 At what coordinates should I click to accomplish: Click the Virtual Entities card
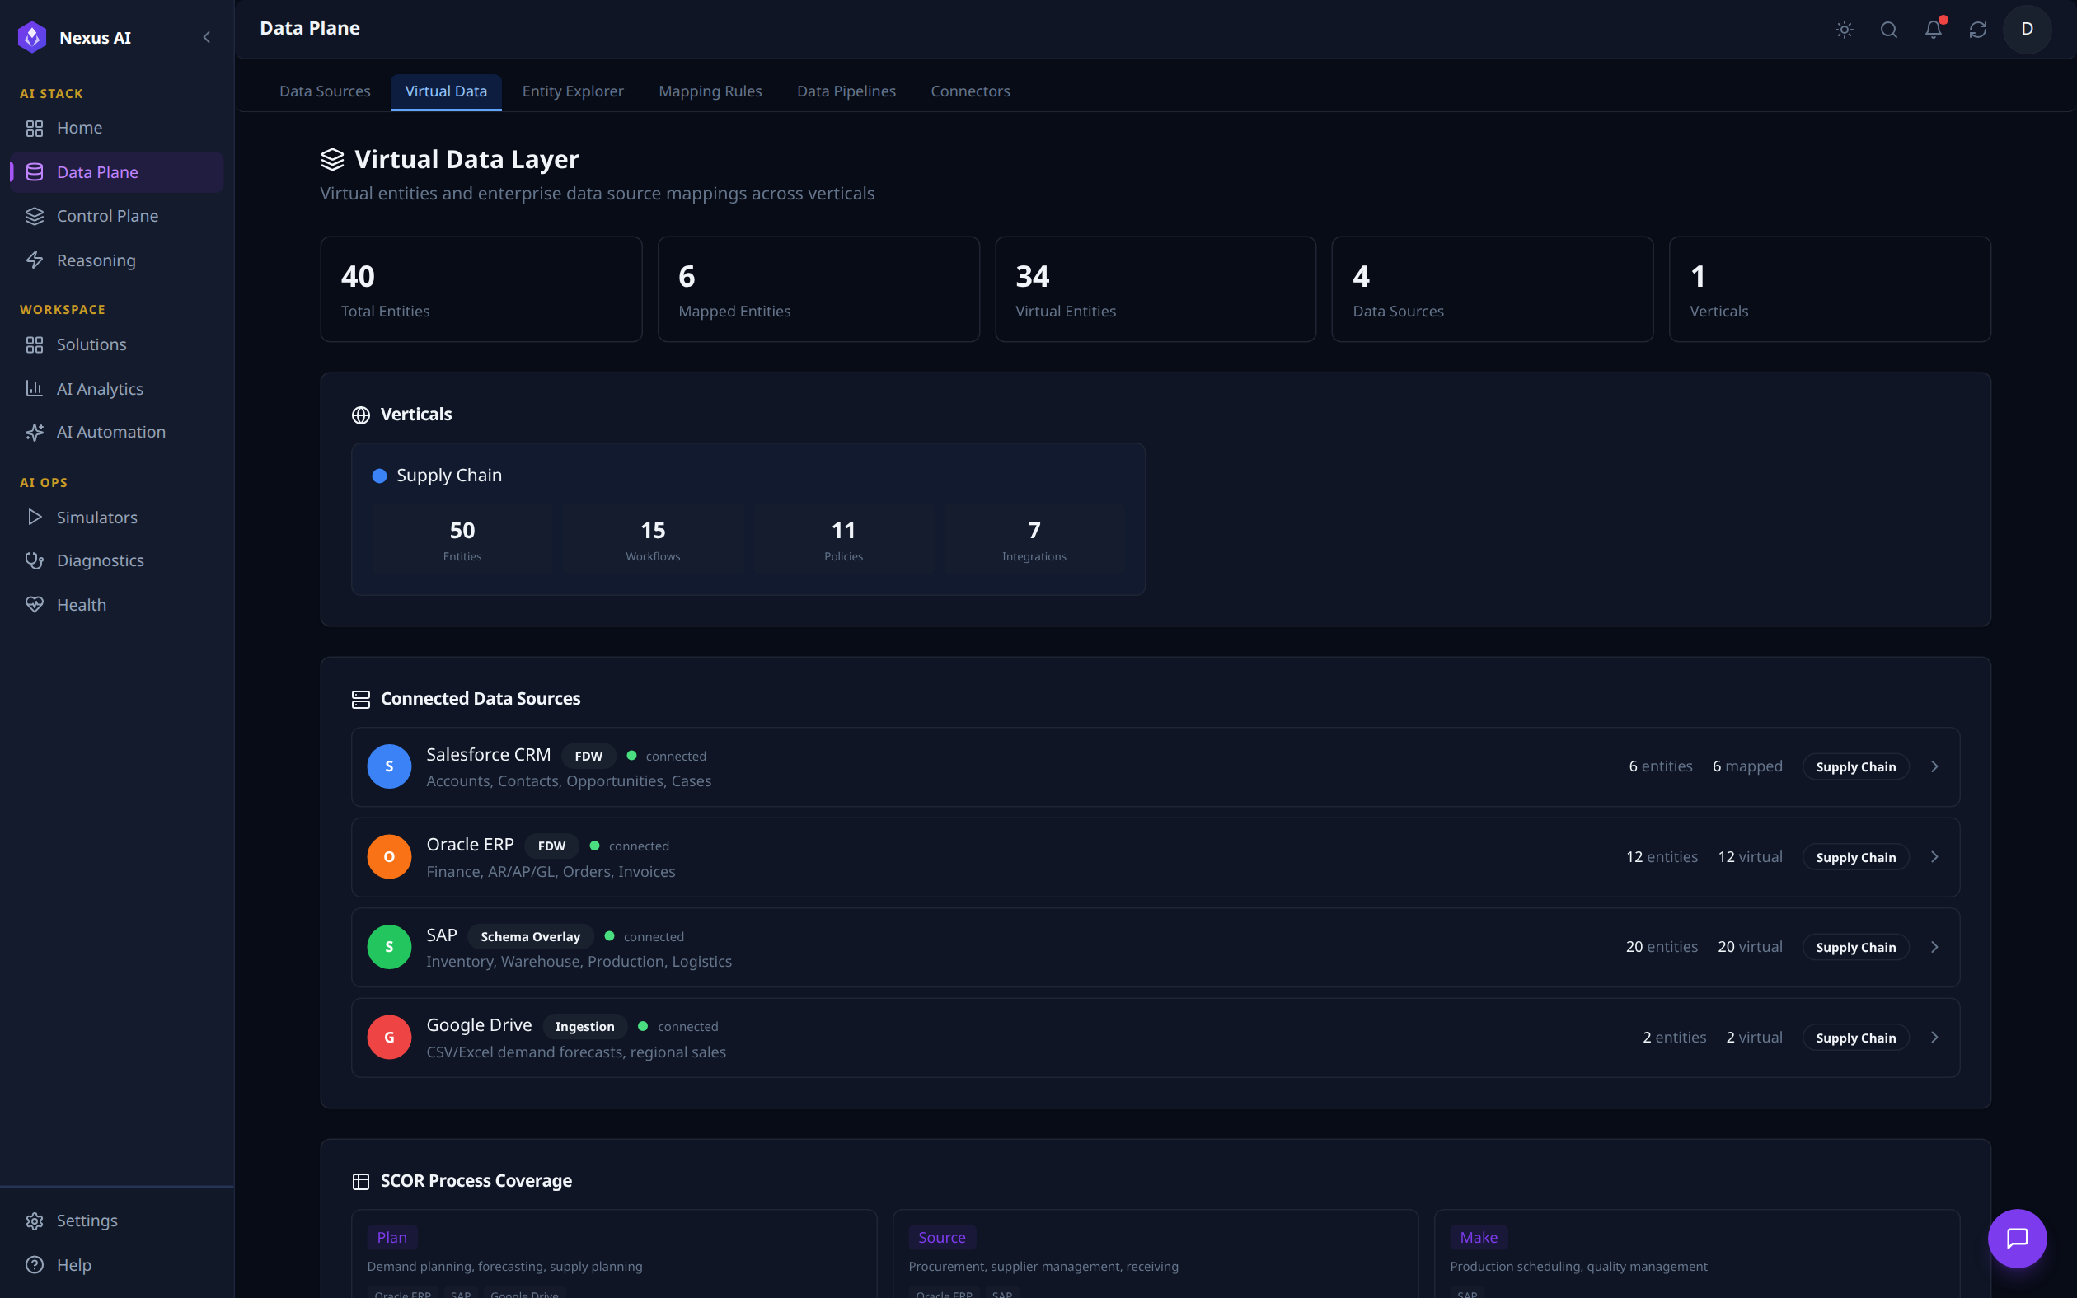1156,289
